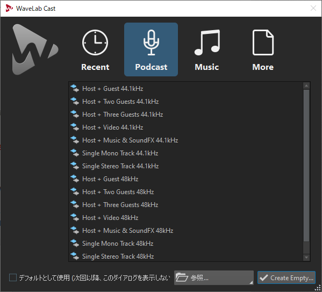Click the template list scroll up arrow

(x=306, y=86)
